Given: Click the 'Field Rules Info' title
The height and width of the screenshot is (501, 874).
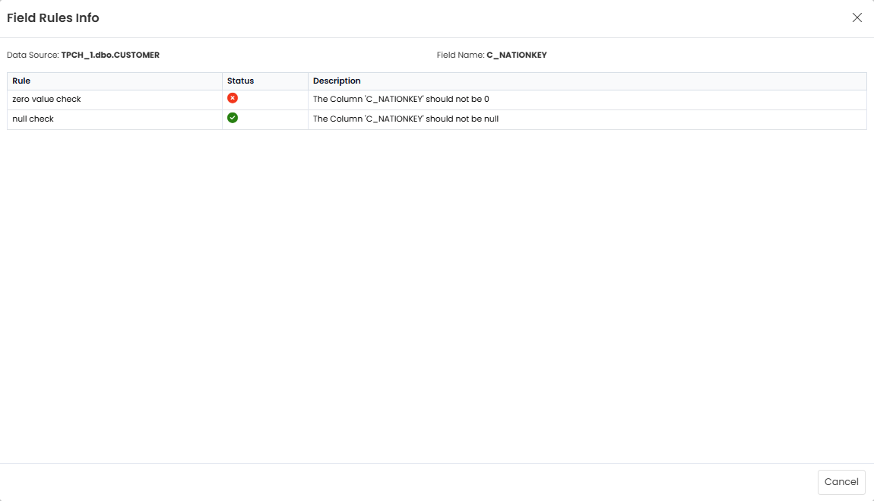Looking at the screenshot, I should (x=53, y=17).
